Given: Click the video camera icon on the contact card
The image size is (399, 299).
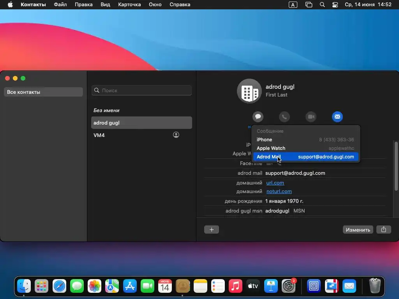Looking at the screenshot, I should pyautogui.click(x=311, y=117).
